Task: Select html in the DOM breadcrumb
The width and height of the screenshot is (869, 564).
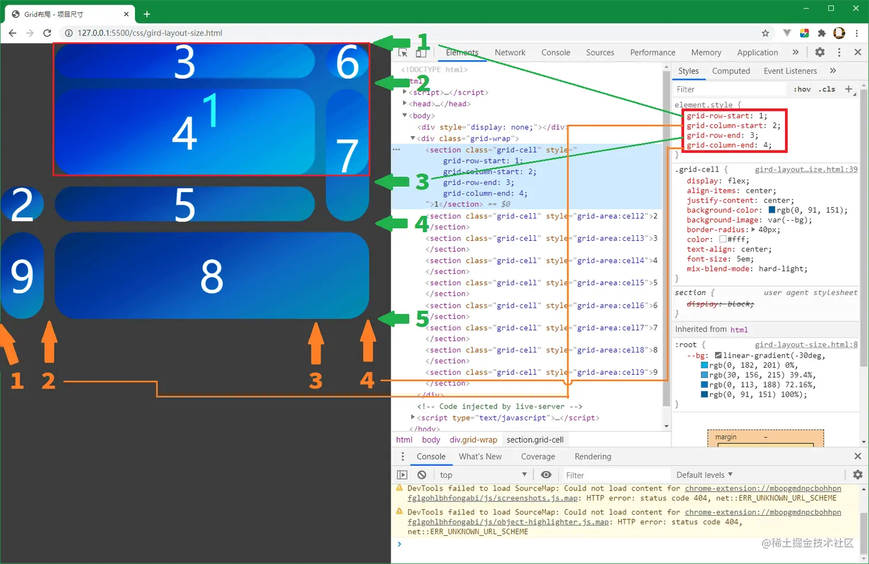Action: pos(404,439)
